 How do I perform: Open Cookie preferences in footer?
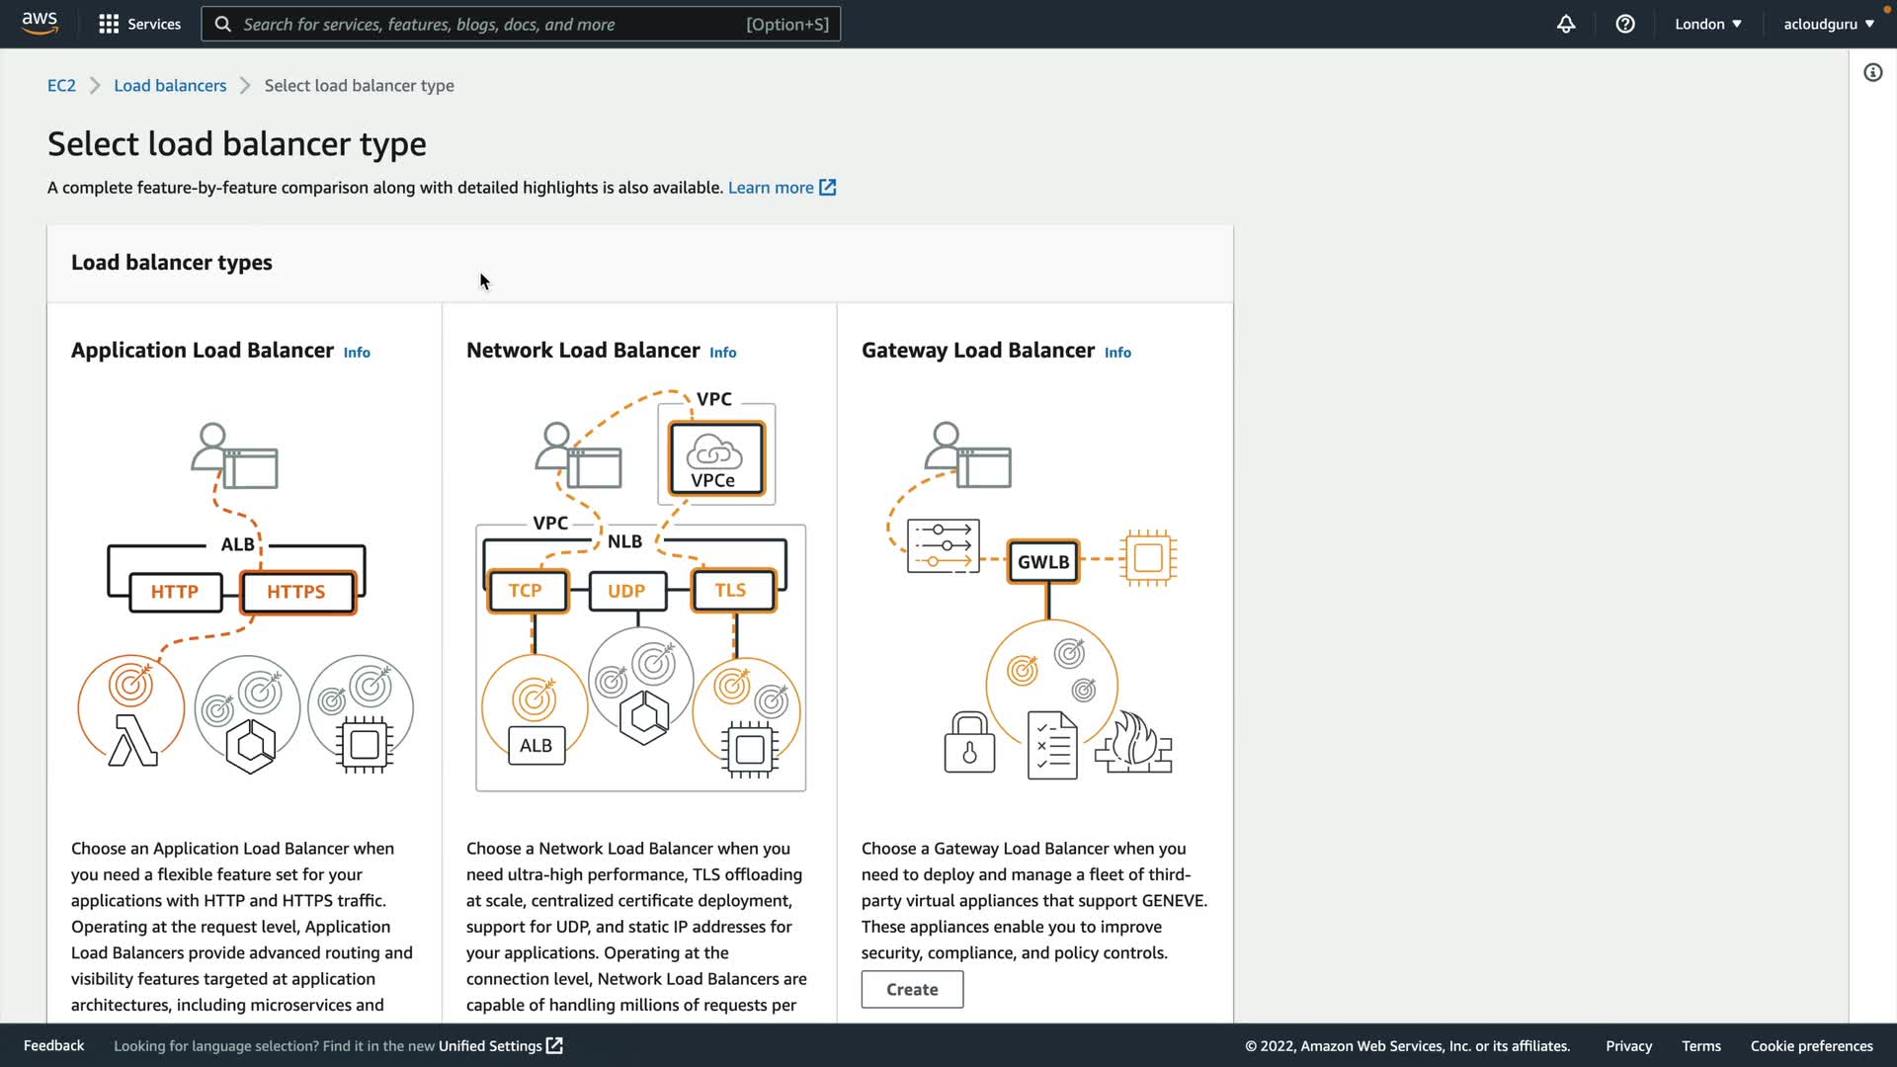(x=1811, y=1045)
